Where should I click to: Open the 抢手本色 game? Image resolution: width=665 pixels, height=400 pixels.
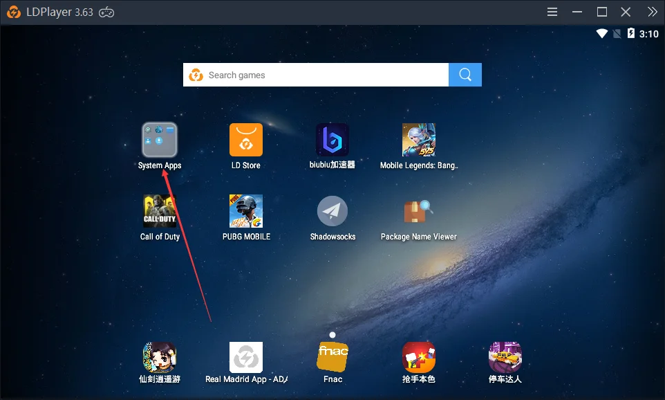419,358
